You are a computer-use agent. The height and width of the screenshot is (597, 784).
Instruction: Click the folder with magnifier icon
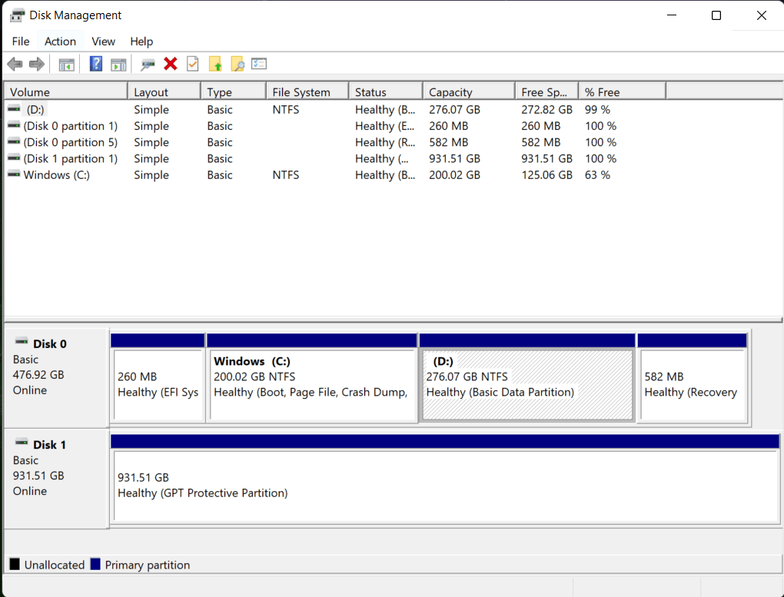pos(237,64)
